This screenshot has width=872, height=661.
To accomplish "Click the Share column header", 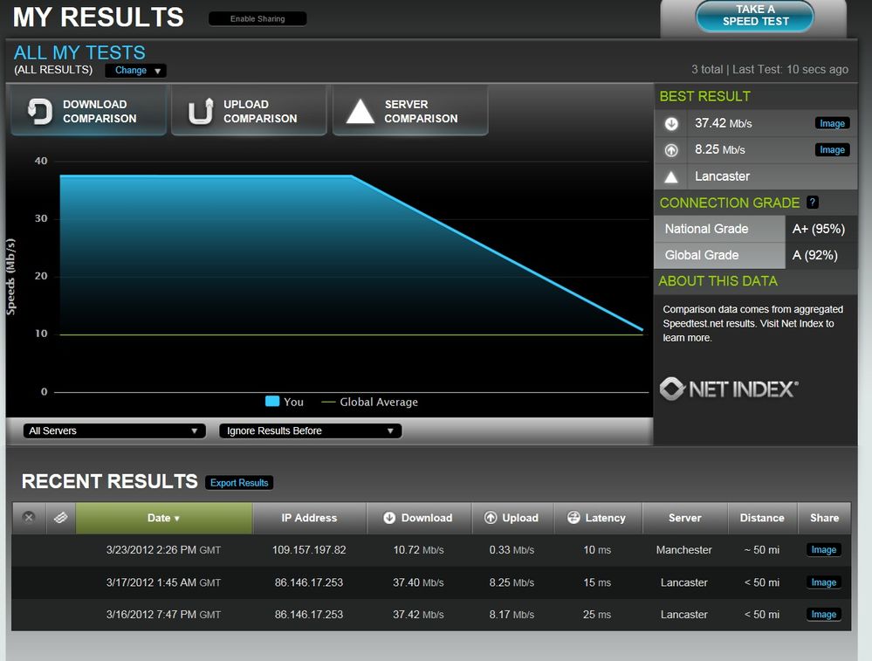I will pyautogui.click(x=824, y=518).
